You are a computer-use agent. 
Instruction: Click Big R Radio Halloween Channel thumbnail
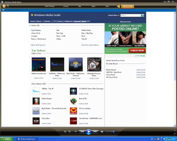click(76, 64)
